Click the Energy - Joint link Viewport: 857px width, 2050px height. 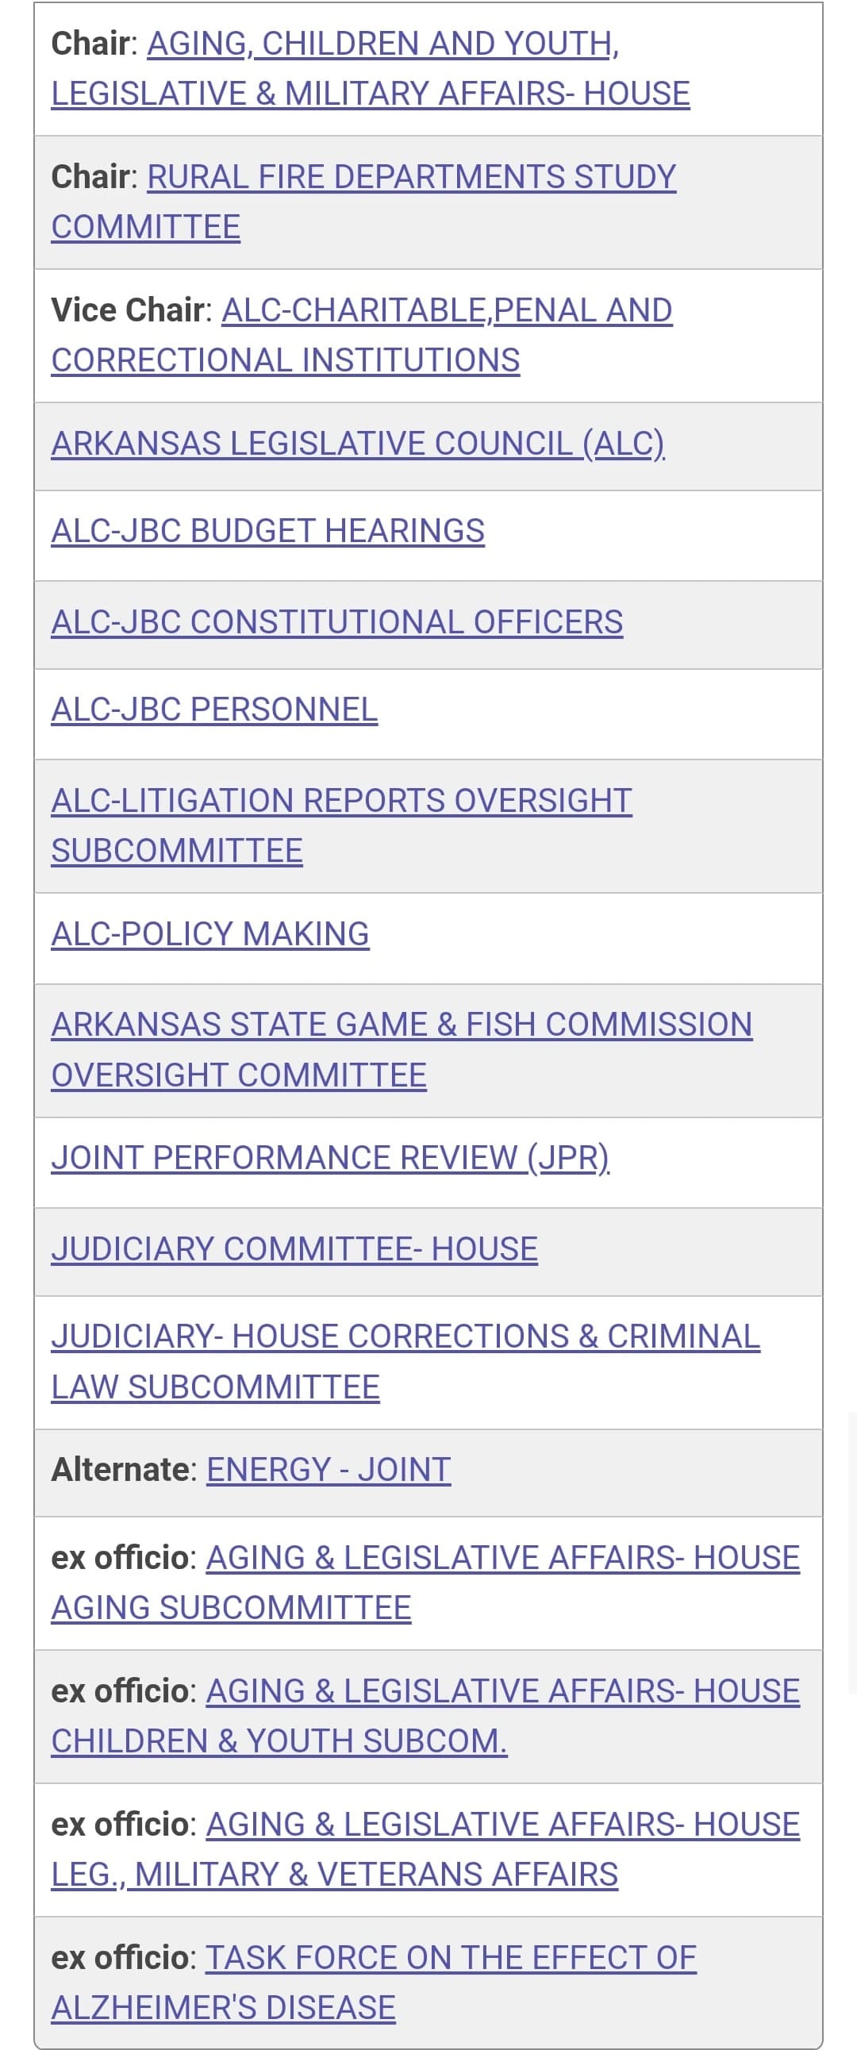pyautogui.click(x=329, y=1469)
